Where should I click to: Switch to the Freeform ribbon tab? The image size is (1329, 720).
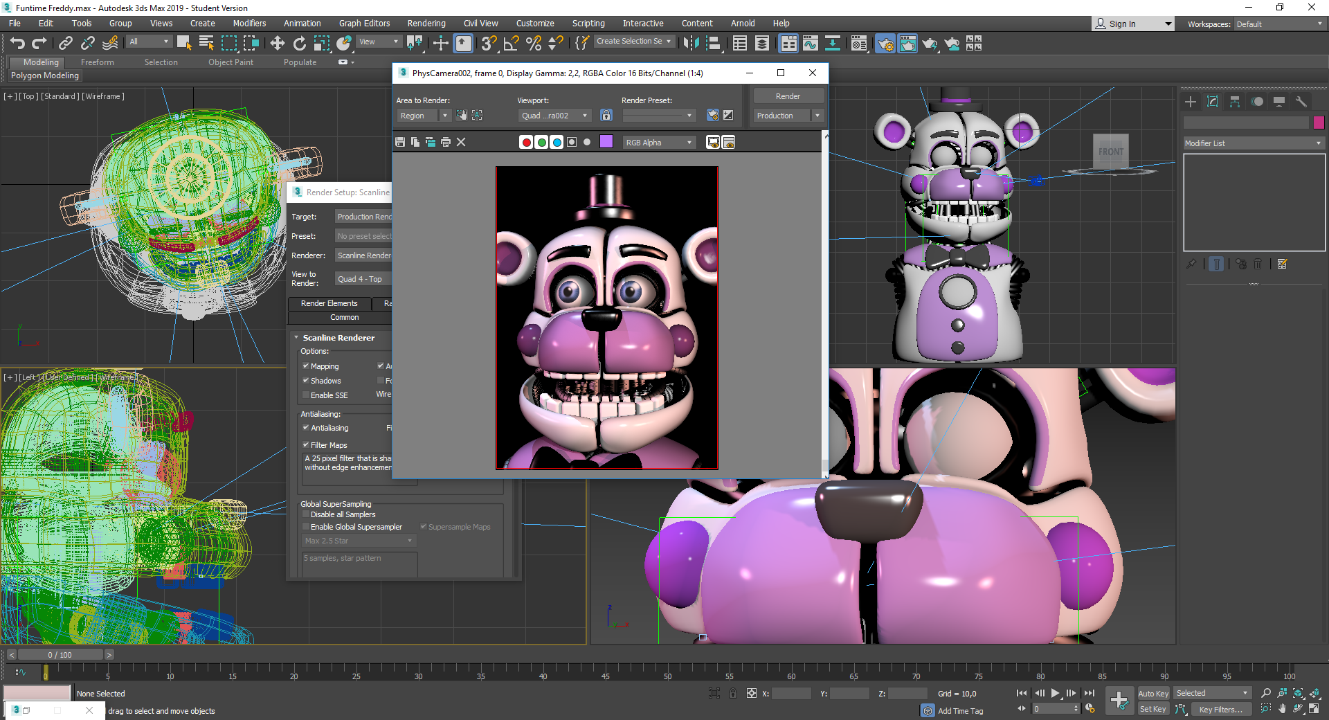point(97,62)
